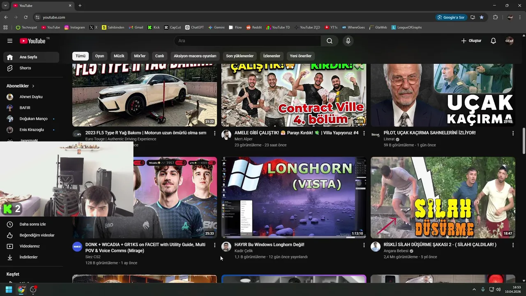This screenshot has width=526, height=296.
Task: Open BAFIR subscription channel
Action: pyautogui.click(x=31, y=108)
